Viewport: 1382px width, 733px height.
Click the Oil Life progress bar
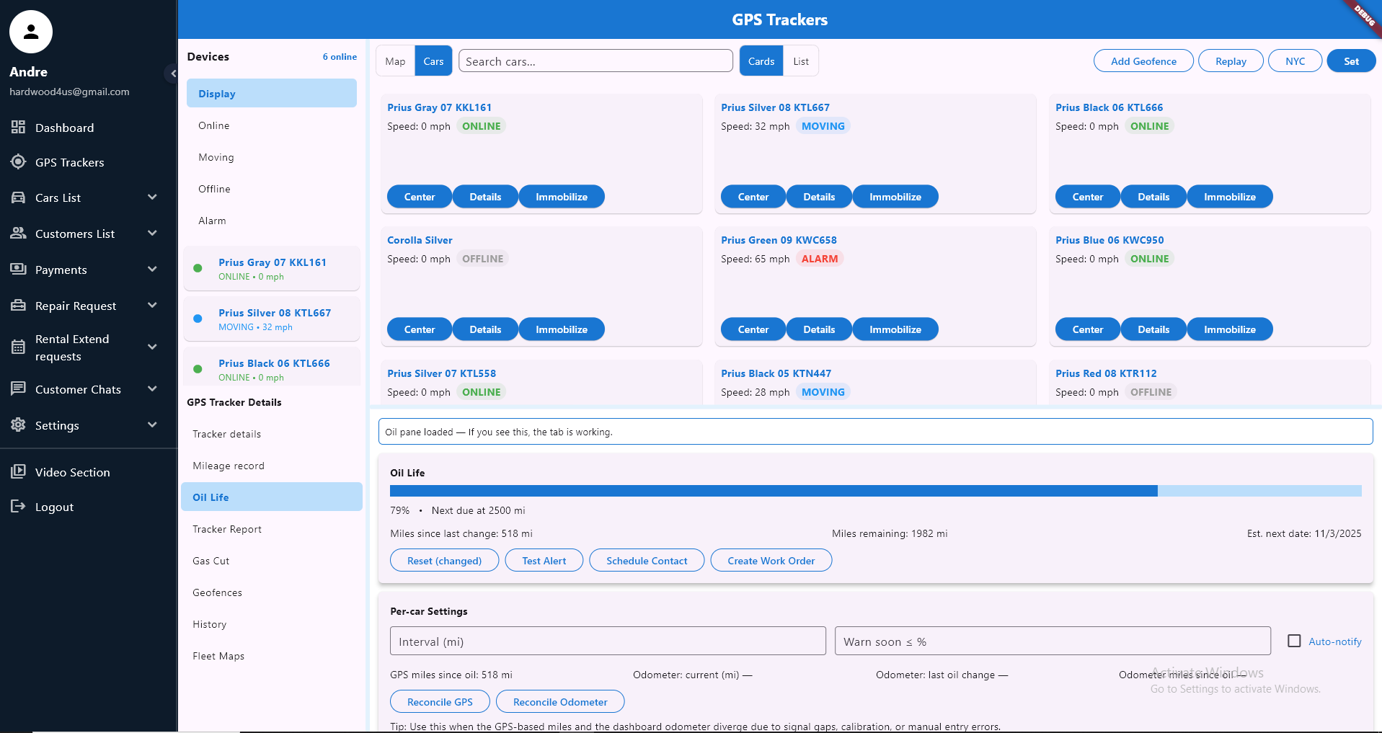(875, 491)
